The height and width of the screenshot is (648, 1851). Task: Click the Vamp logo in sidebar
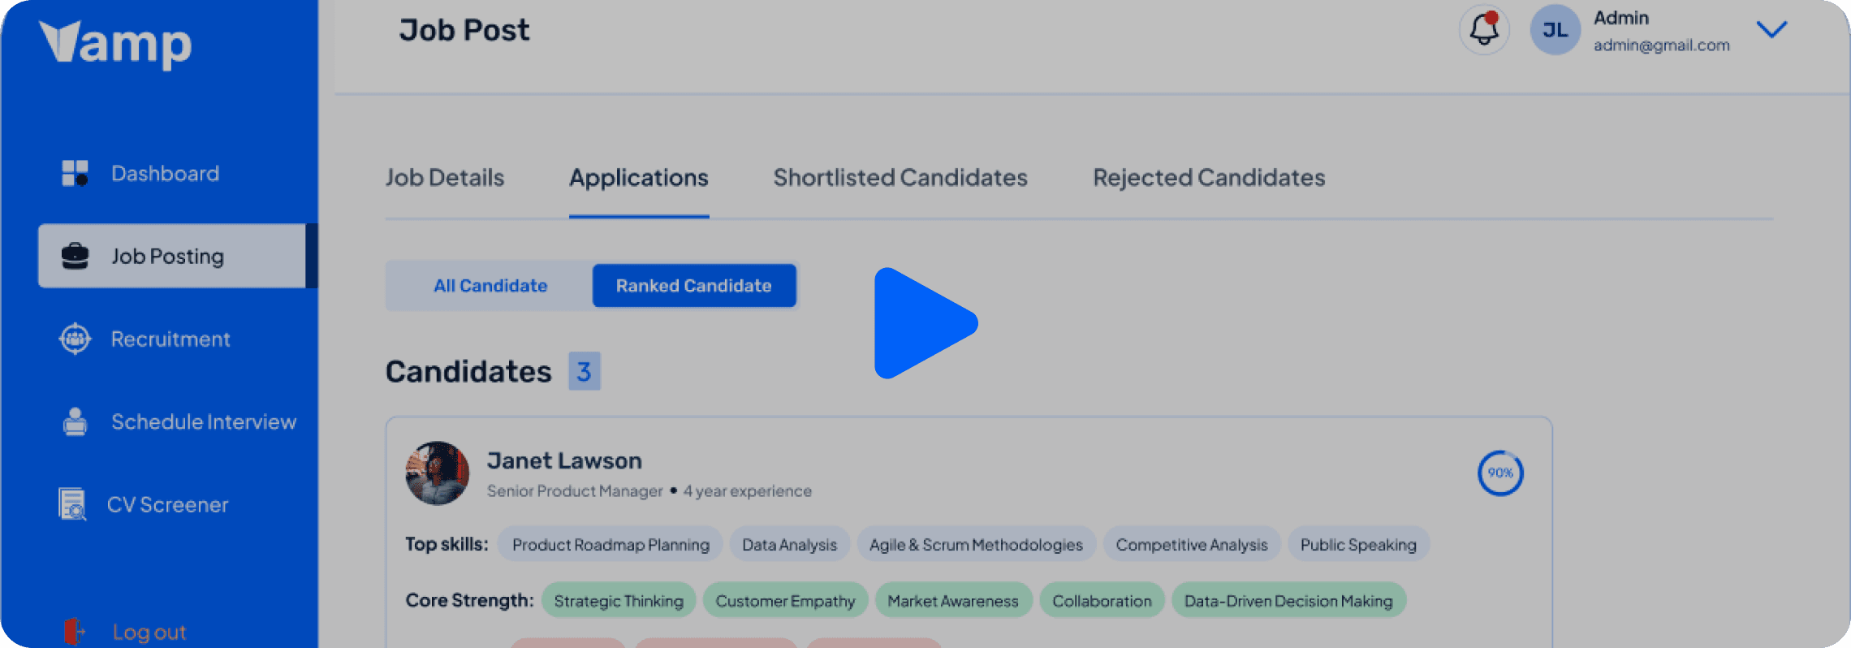point(115,43)
